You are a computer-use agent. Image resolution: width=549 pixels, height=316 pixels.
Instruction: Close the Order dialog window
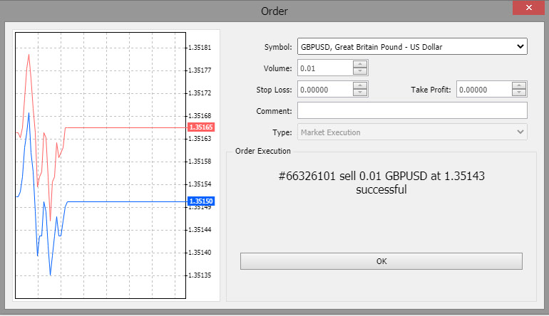(529, 7)
